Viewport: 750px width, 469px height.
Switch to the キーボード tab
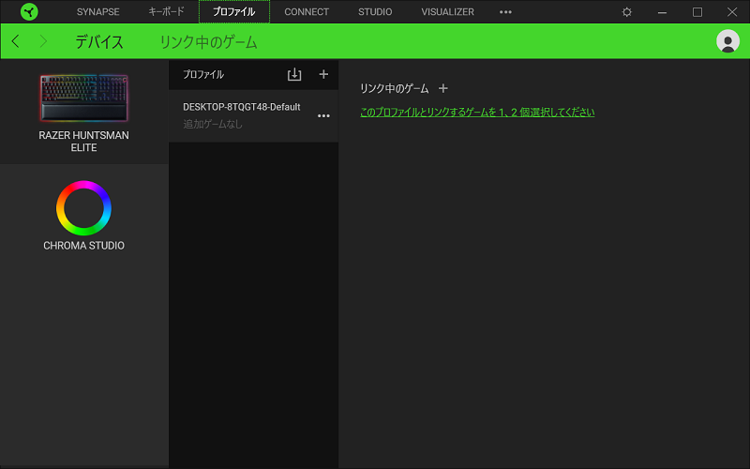(x=166, y=11)
